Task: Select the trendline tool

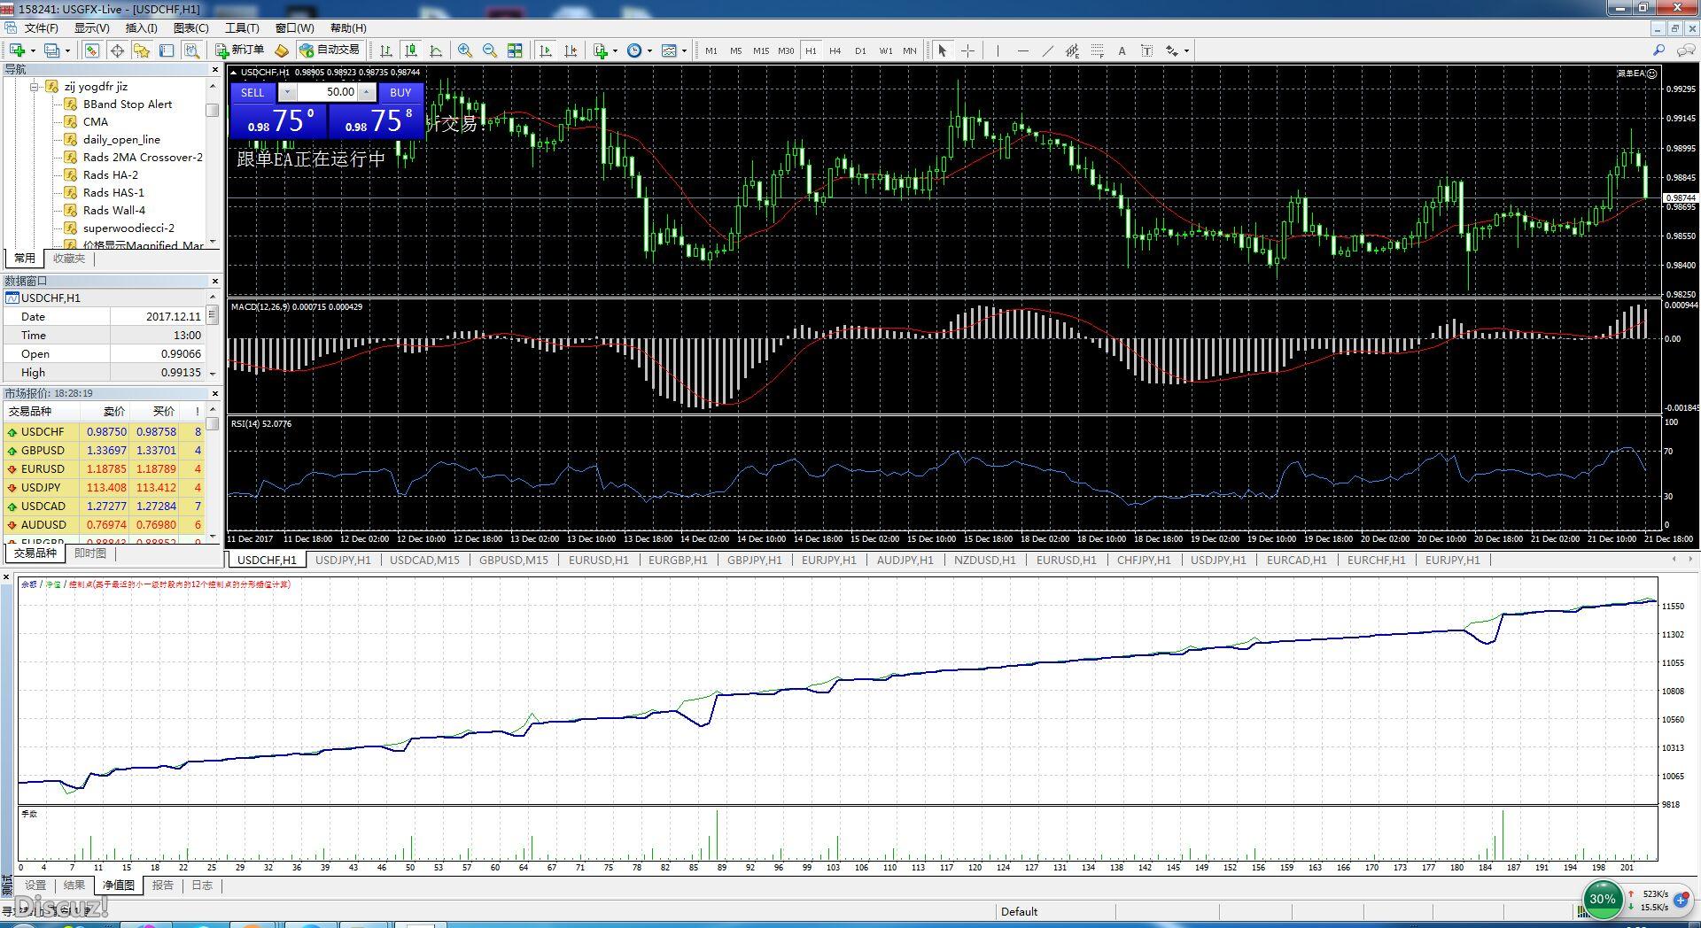Action: (x=1047, y=50)
